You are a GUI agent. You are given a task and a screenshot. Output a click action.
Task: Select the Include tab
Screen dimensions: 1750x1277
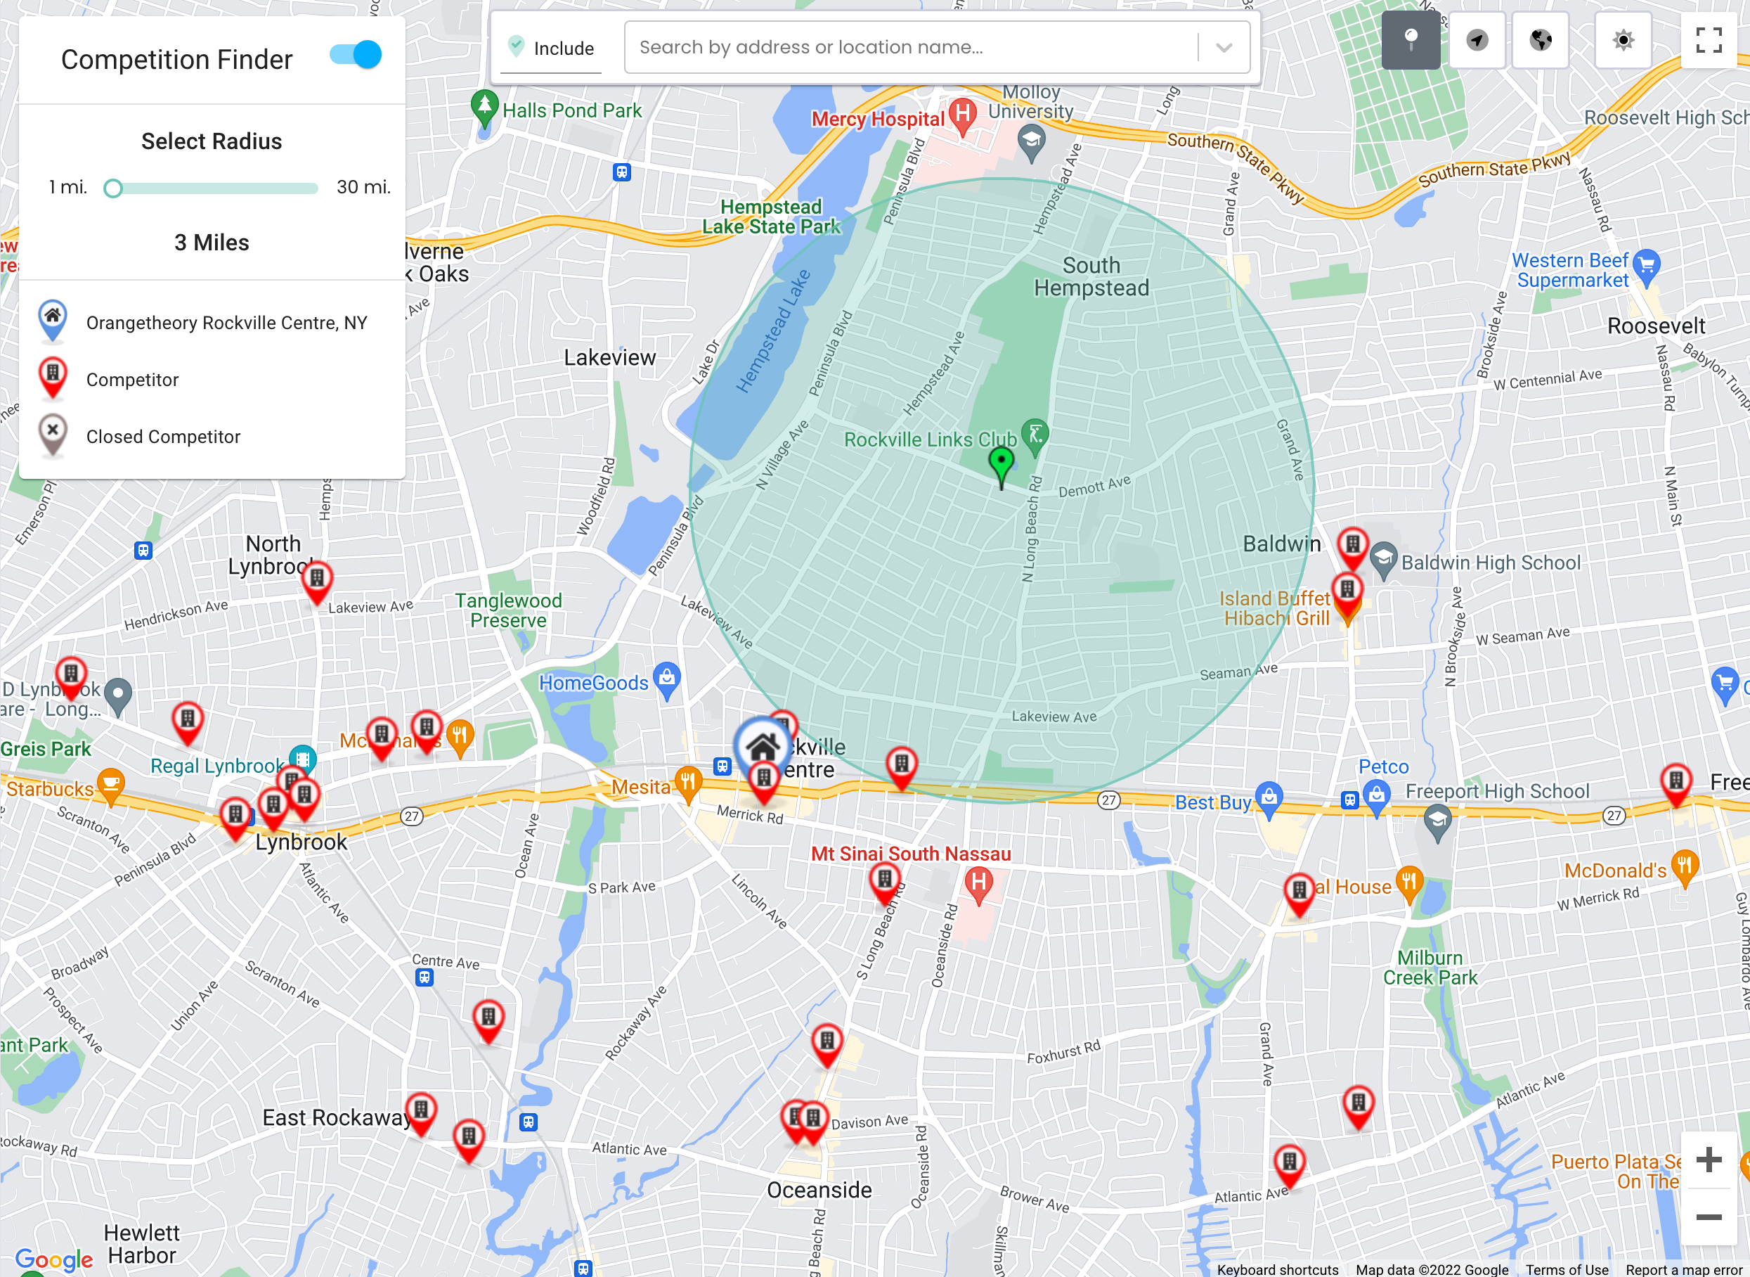(551, 49)
